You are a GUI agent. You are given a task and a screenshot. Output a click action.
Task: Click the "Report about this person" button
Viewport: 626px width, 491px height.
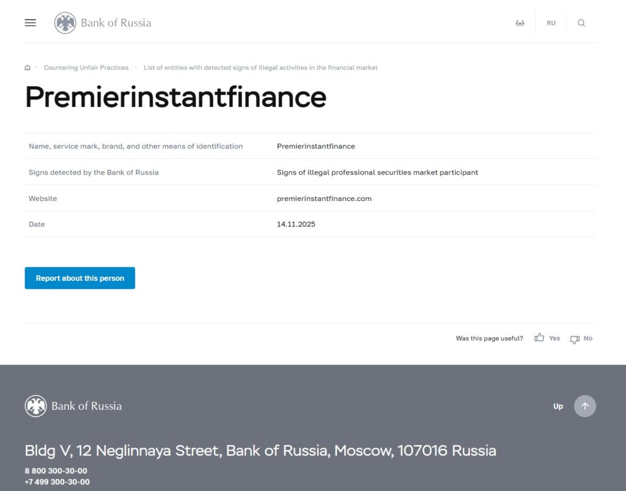[79, 278]
